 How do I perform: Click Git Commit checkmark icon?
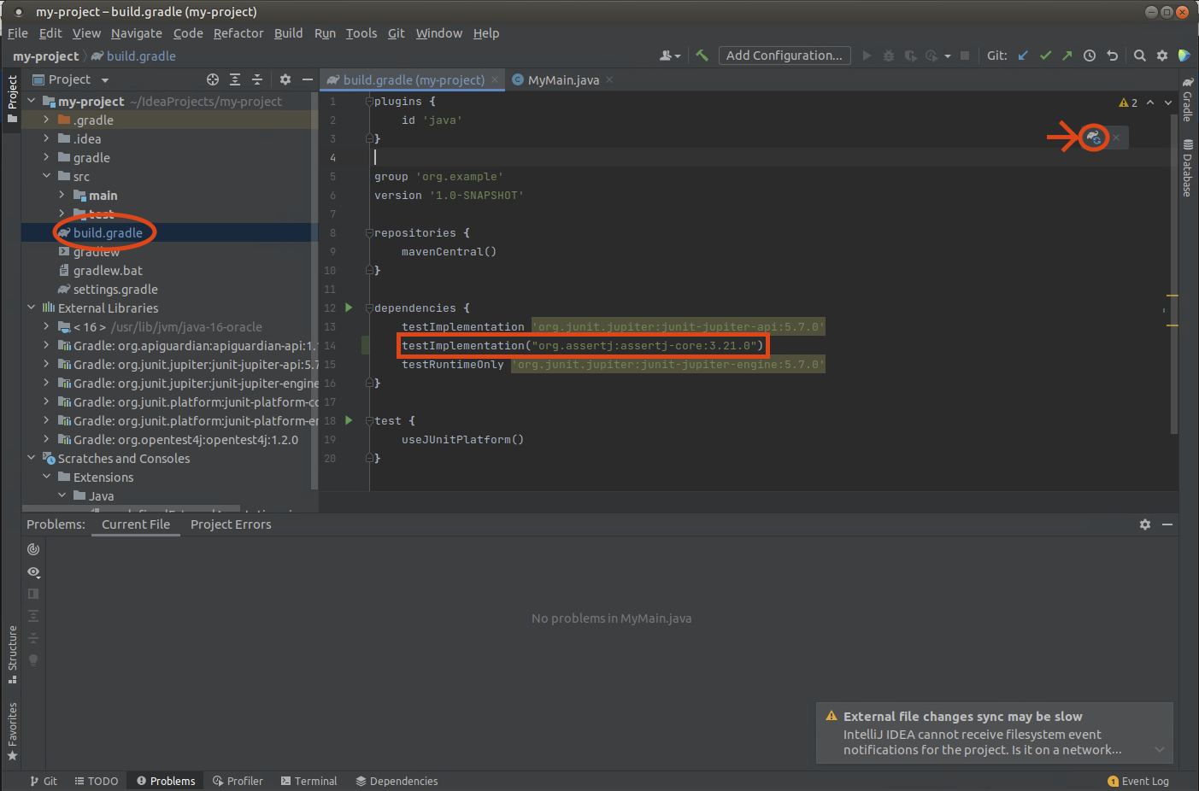click(1045, 56)
